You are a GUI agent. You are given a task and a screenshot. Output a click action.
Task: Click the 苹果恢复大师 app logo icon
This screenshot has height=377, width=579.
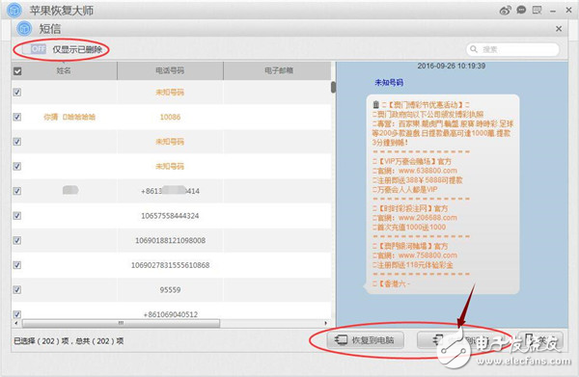click(14, 11)
